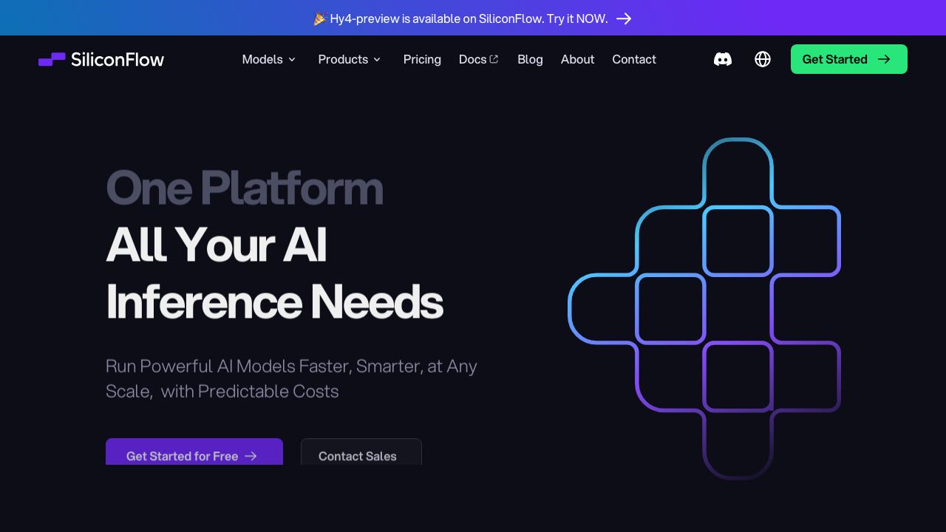Open the Discord community icon
946x532 pixels.
723,59
